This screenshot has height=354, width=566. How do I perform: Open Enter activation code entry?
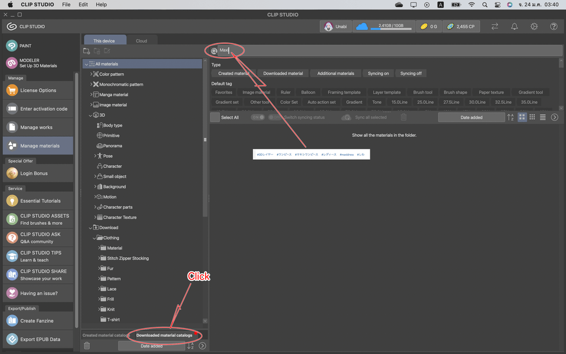[x=38, y=109]
